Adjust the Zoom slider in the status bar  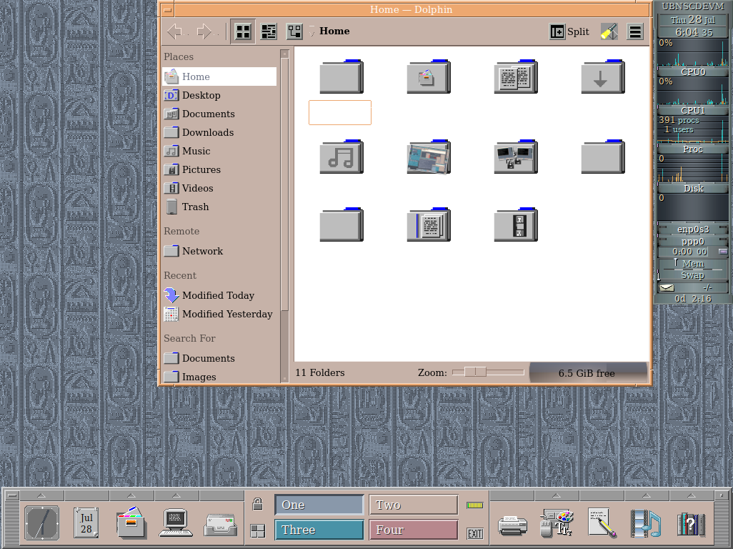pyautogui.click(x=476, y=372)
